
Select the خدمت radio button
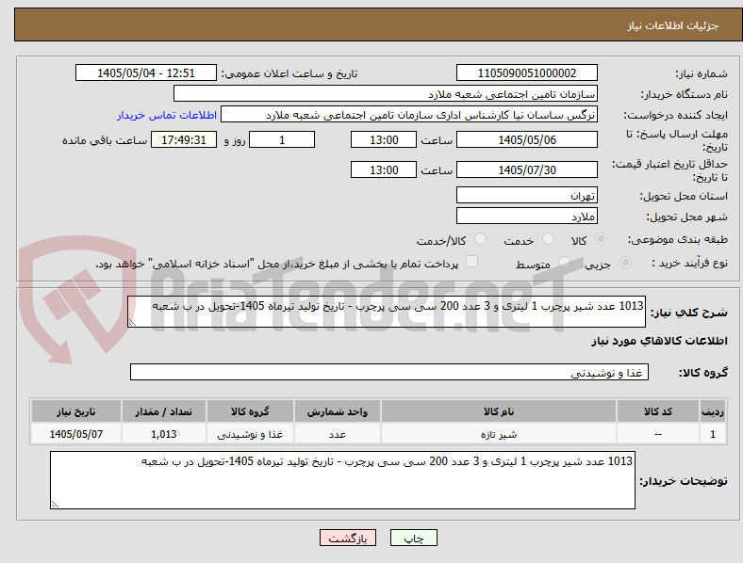tap(548, 239)
